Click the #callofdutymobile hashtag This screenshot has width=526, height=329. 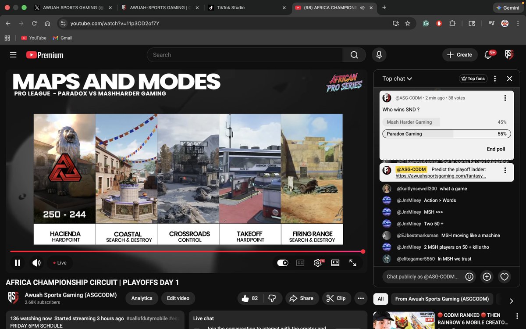(x=147, y=318)
